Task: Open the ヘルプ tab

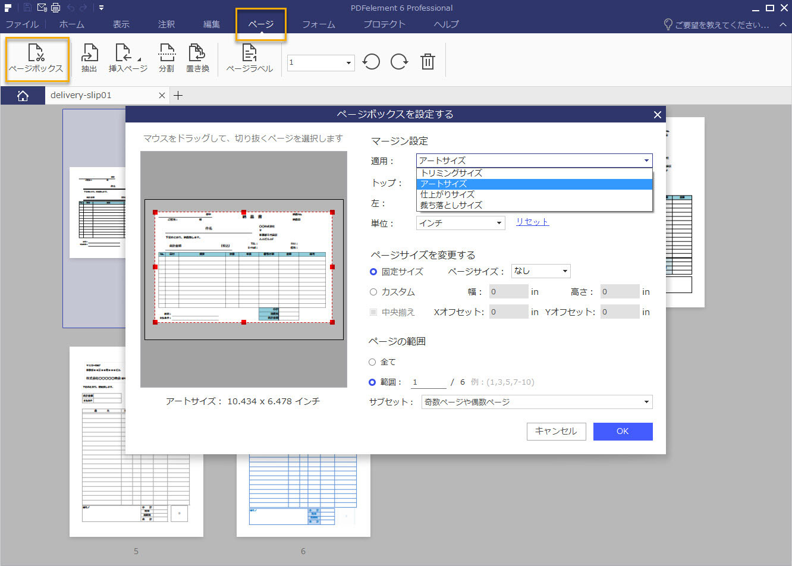Action: (447, 24)
